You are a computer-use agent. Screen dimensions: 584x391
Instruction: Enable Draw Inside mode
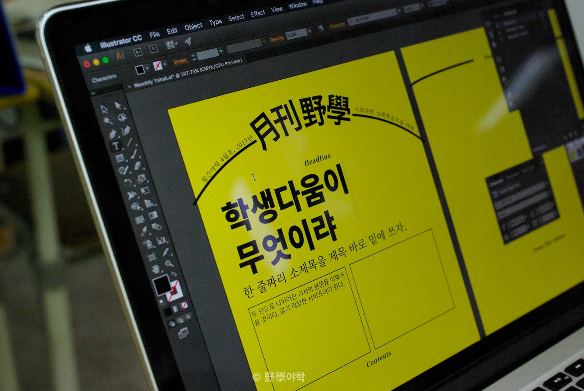(x=188, y=316)
